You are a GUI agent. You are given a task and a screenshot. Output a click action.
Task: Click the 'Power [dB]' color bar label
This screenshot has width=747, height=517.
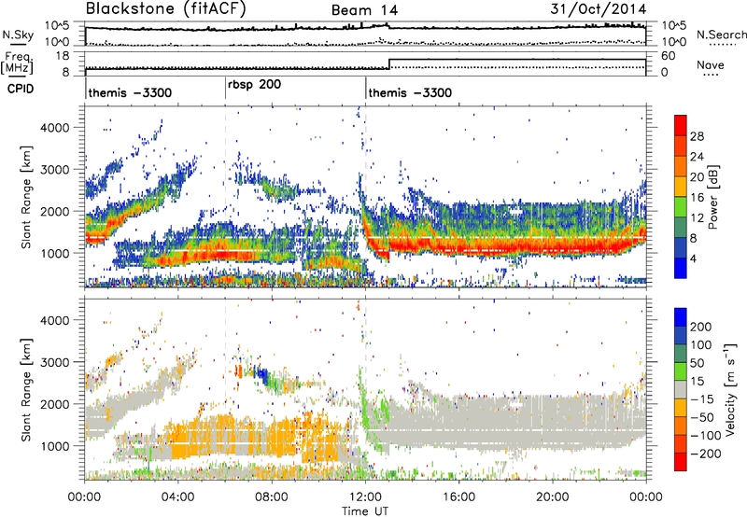[x=712, y=198]
